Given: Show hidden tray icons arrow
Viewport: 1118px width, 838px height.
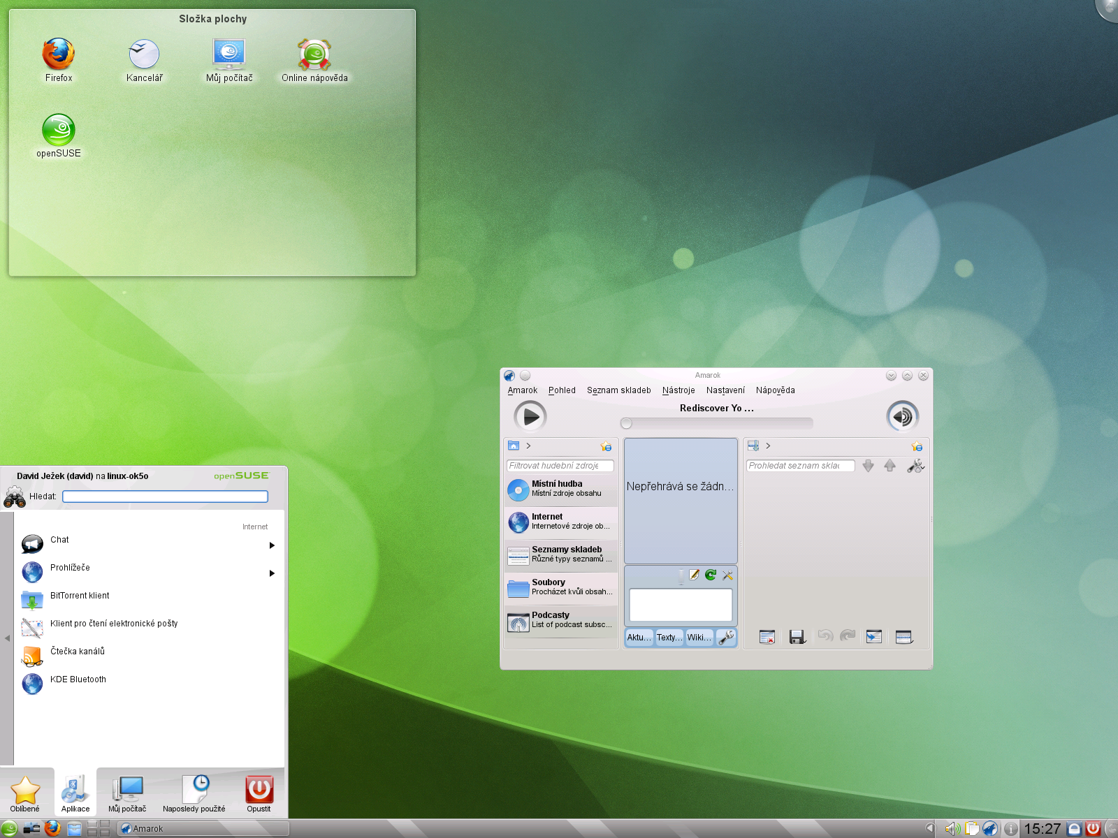Looking at the screenshot, I should point(929,829).
